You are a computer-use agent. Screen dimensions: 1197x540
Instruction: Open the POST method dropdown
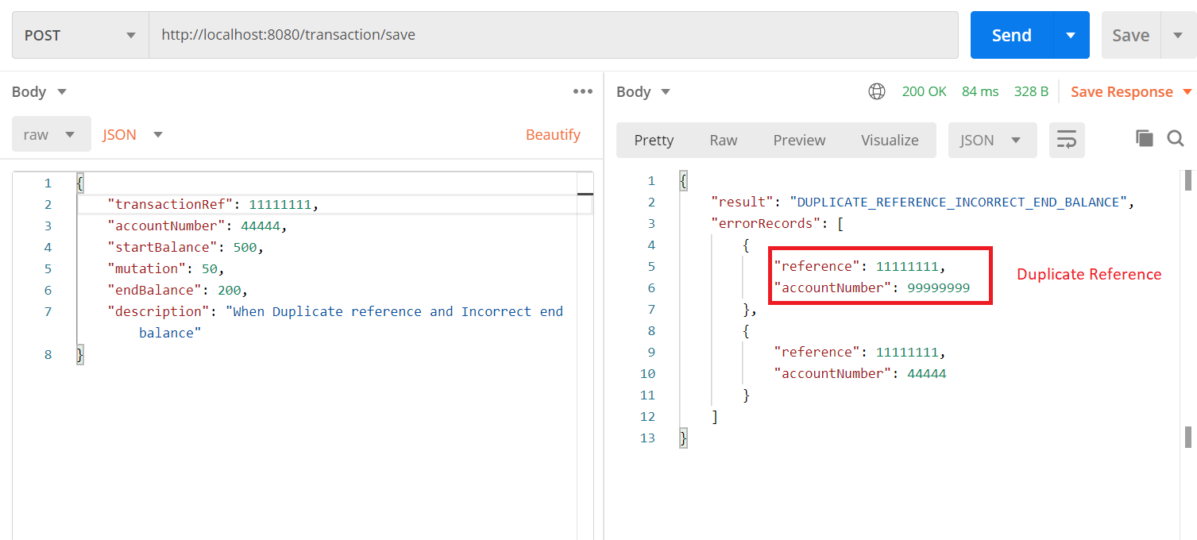pos(80,35)
